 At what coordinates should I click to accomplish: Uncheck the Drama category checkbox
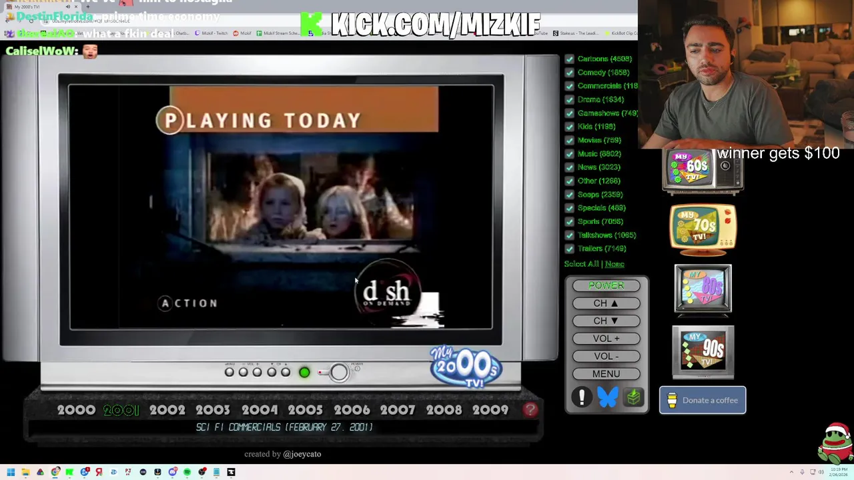point(569,99)
